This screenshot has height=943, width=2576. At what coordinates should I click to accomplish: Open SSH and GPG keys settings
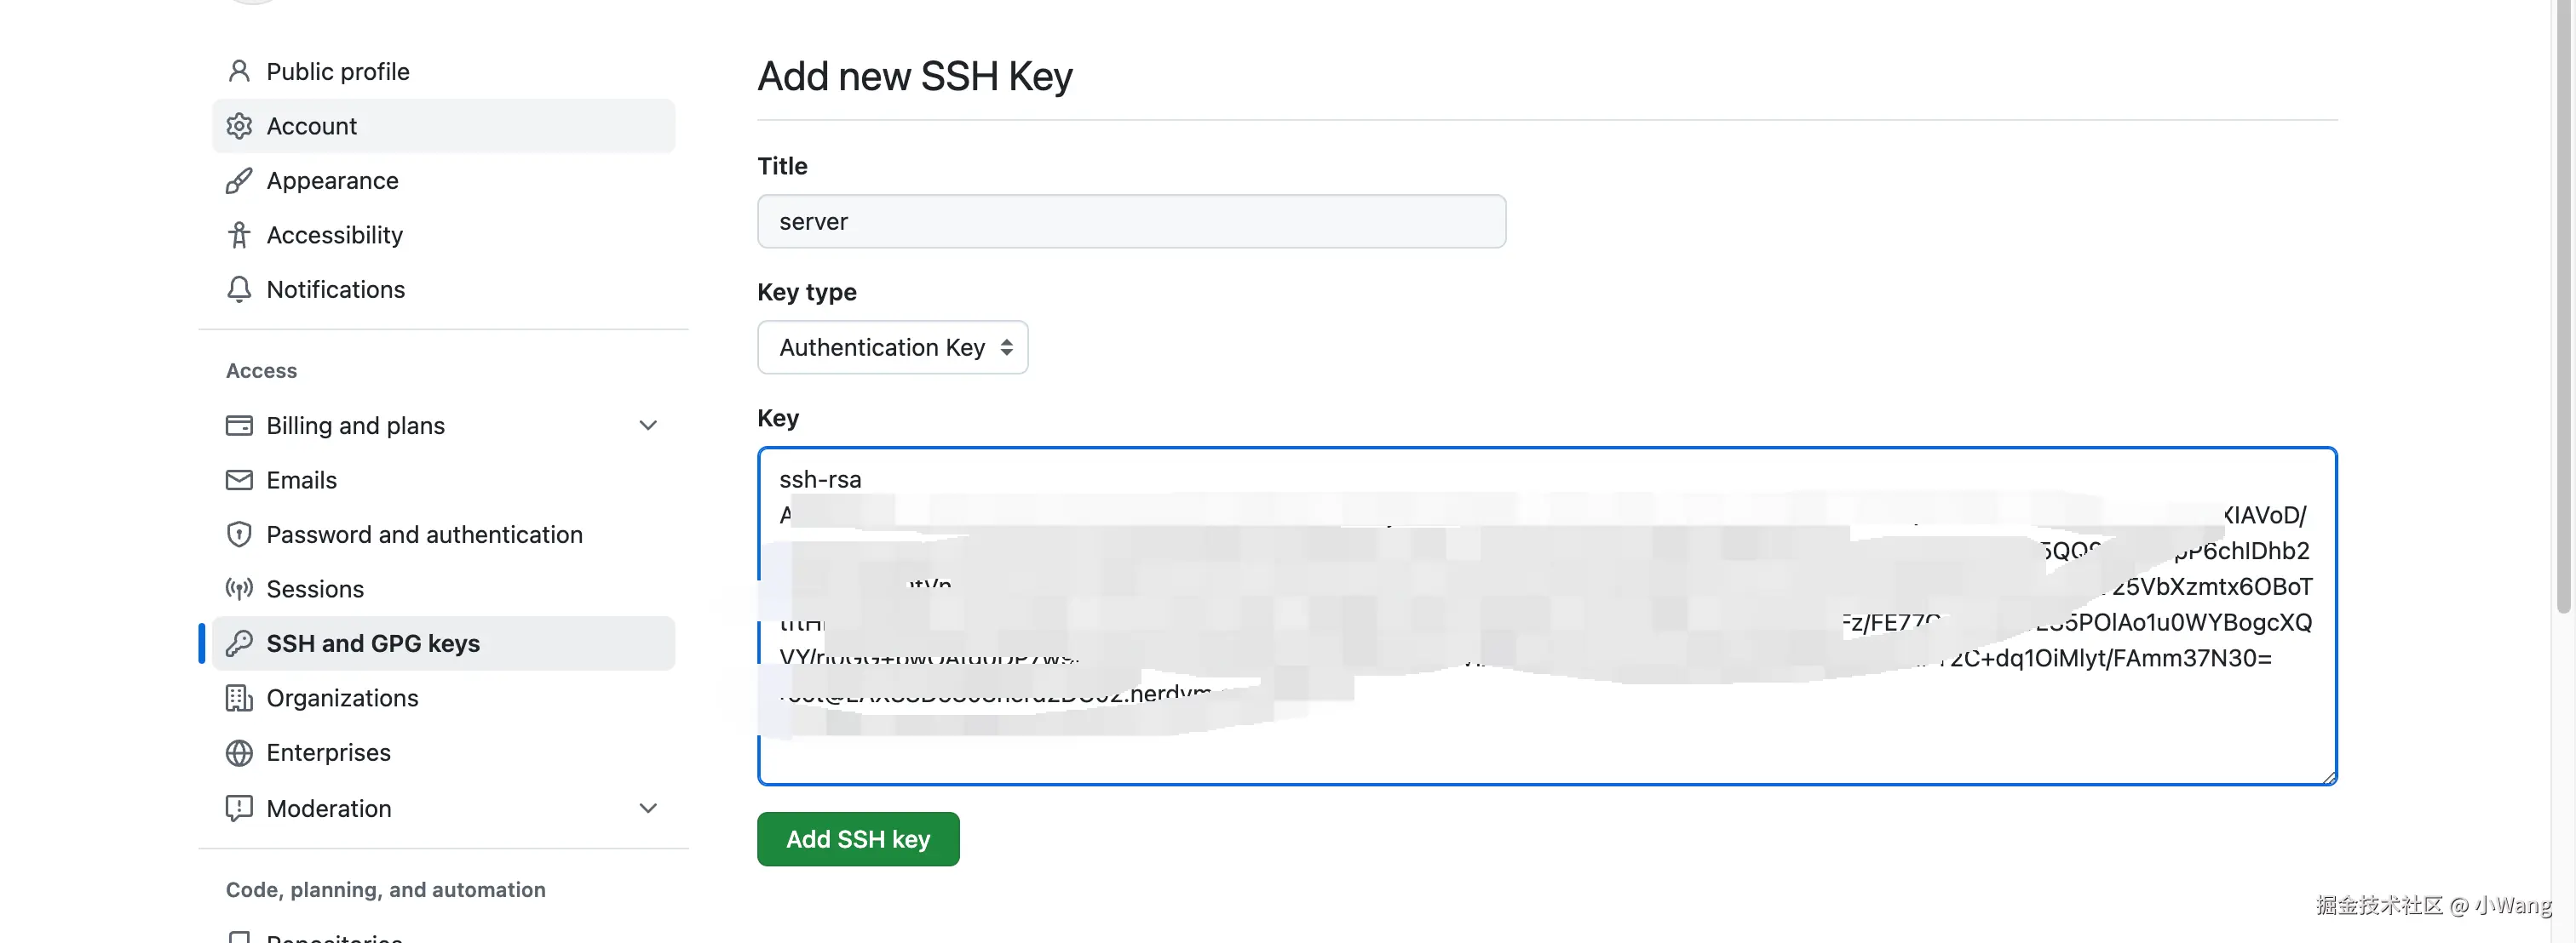373,643
